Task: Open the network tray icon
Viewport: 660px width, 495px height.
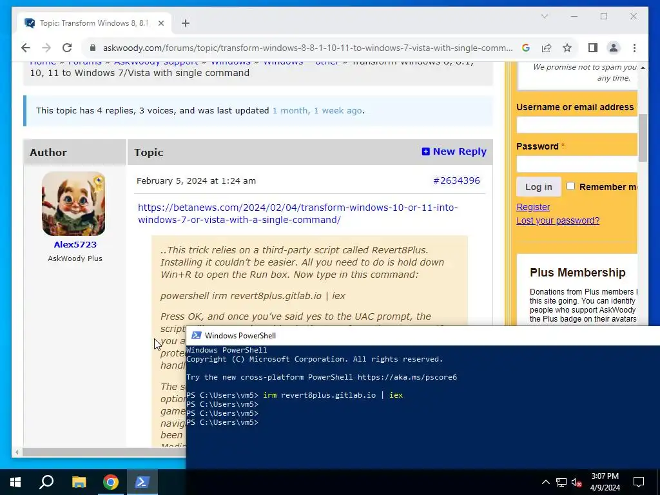Action: tap(561, 482)
